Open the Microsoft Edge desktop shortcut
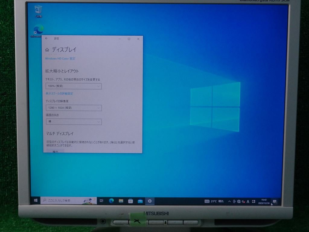Viewport: 309px width, 232px height. pos(38,31)
